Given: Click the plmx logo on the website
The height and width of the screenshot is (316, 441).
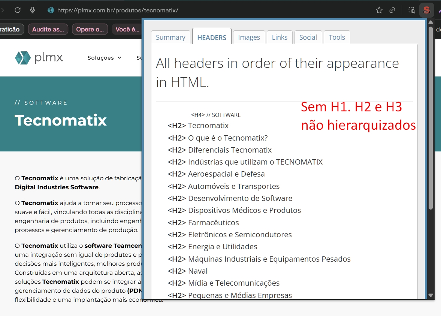Looking at the screenshot, I should click(x=39, y=58).
